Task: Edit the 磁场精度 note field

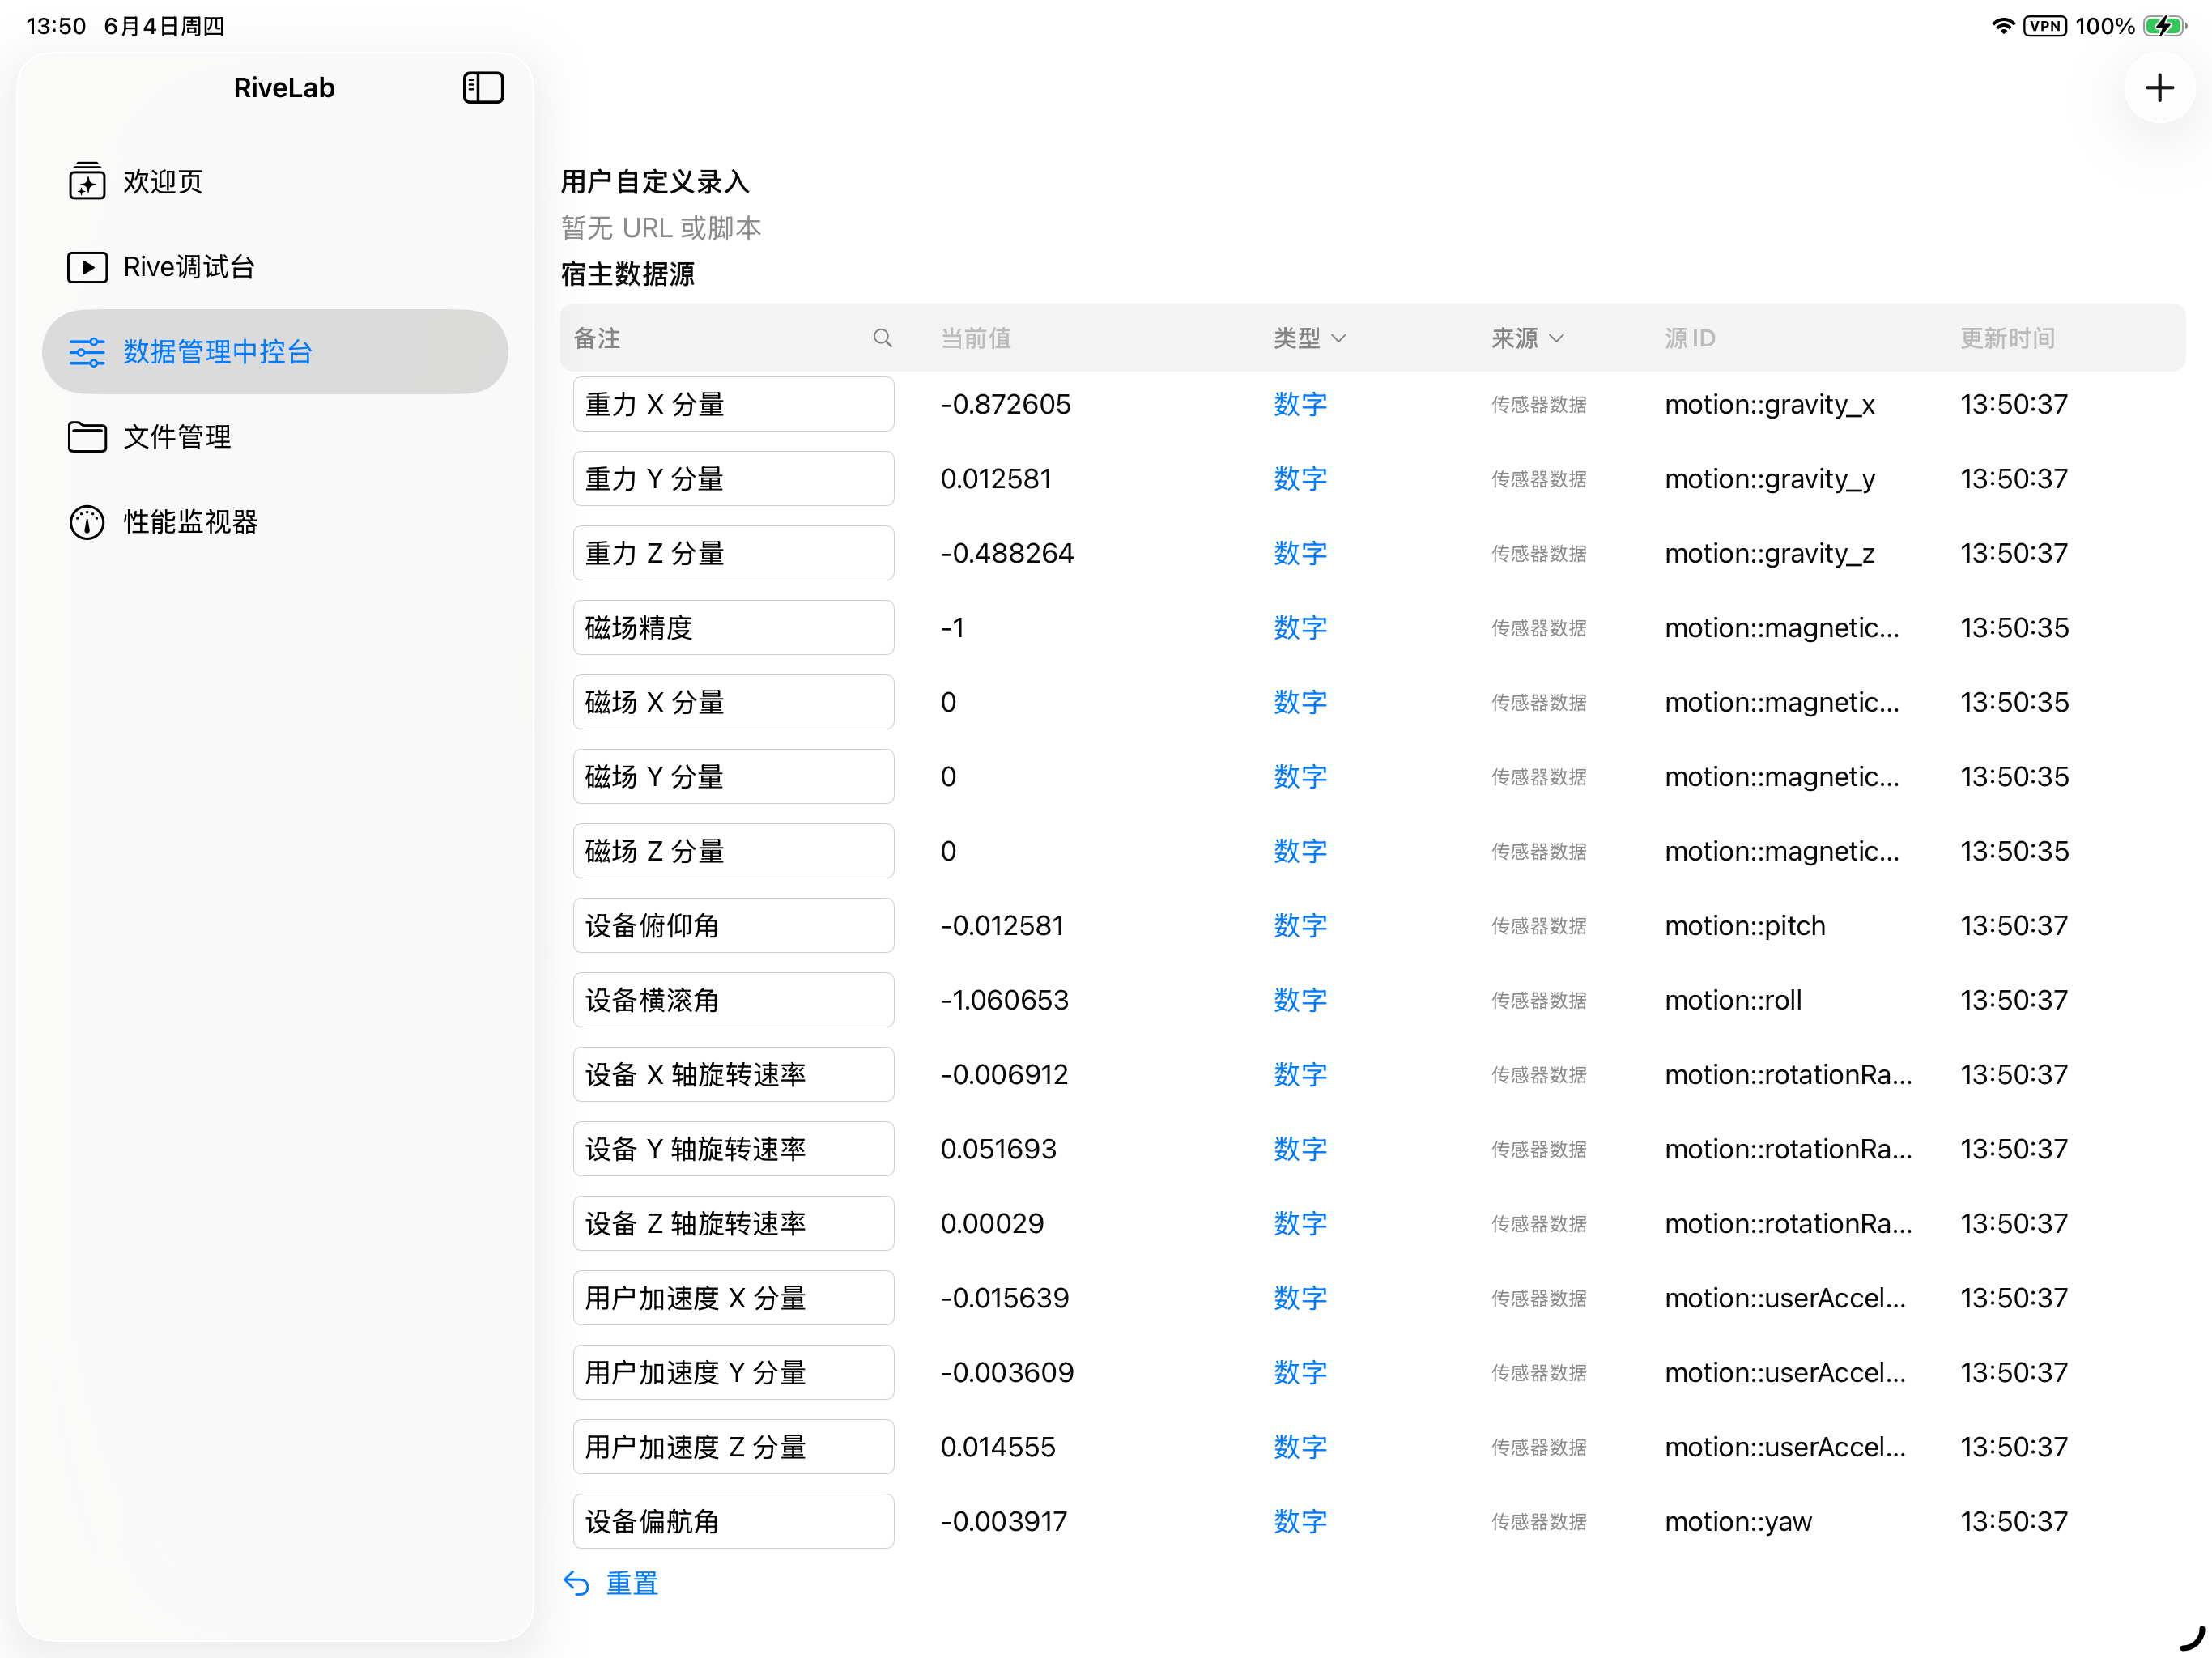Action: (733, 628)
